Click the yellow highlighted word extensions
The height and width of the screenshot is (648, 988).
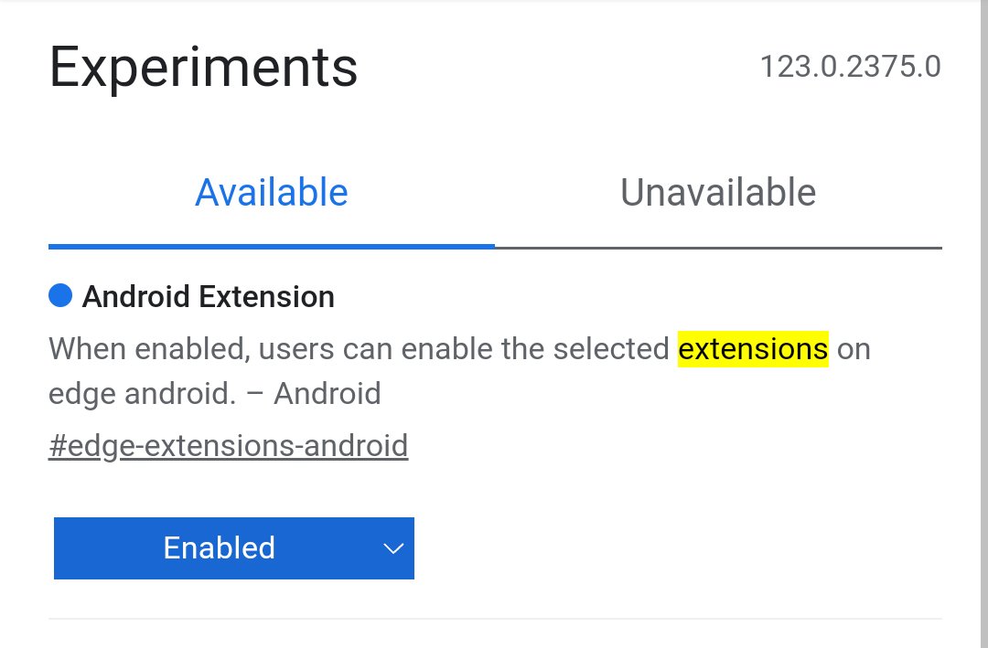tap(753, 349)
